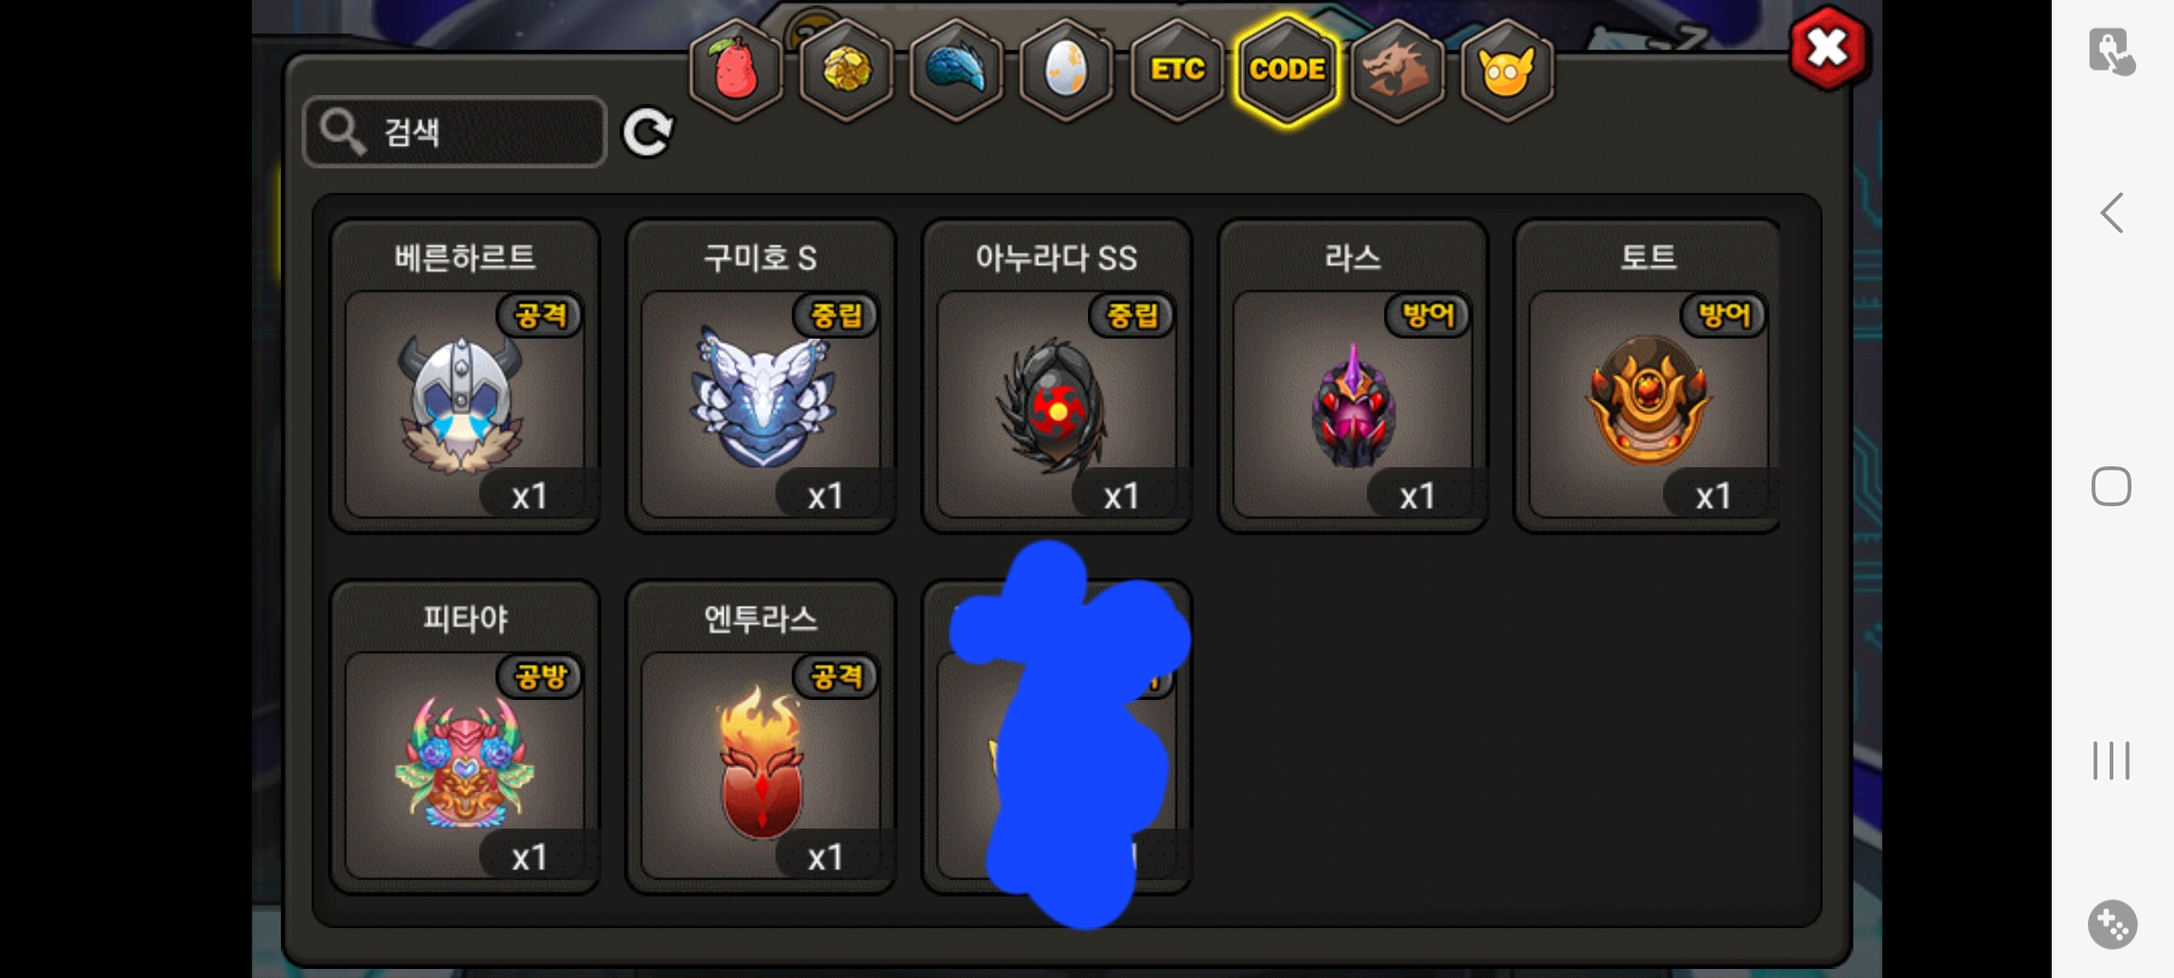The width and height of the screenshot is (2174, 978).
Task: Select the 베른하르트 helmet egg item
Action: (465, 376)
